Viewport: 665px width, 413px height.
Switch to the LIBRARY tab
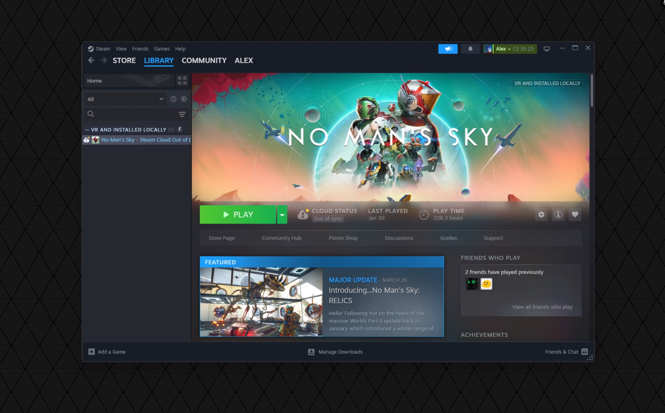159,61
